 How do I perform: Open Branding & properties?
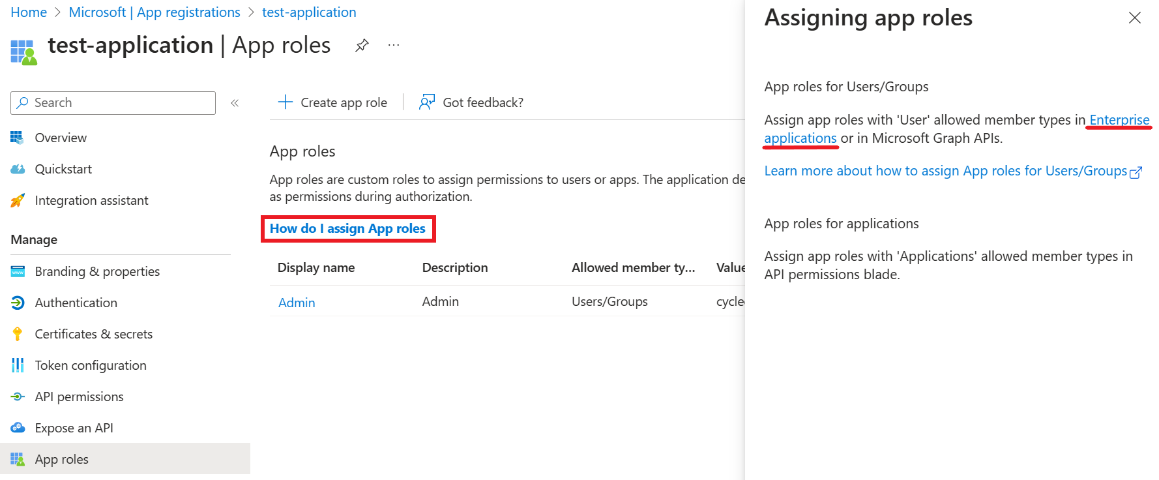click(97, 271)
